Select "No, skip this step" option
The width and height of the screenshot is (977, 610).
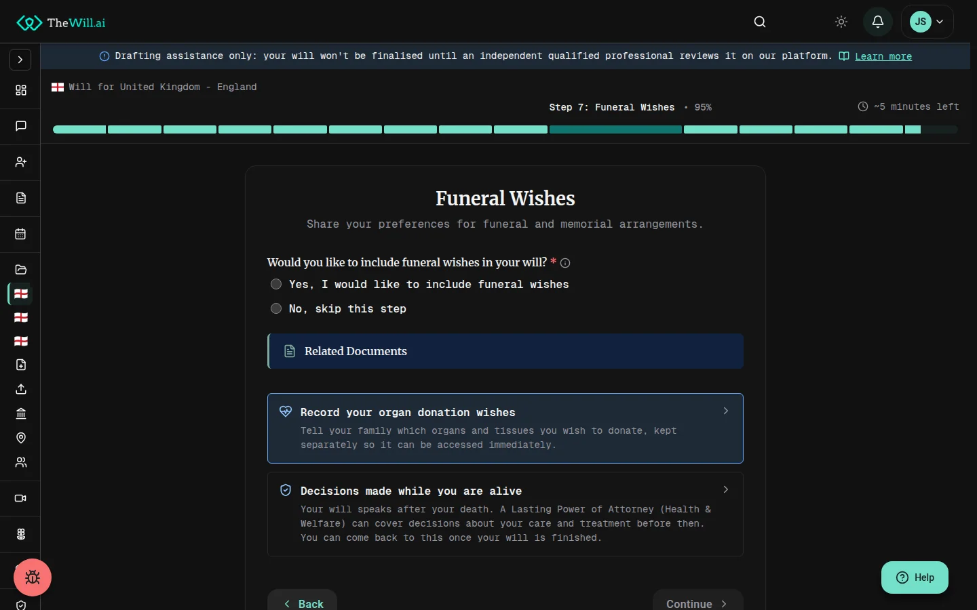click(339, 309)
